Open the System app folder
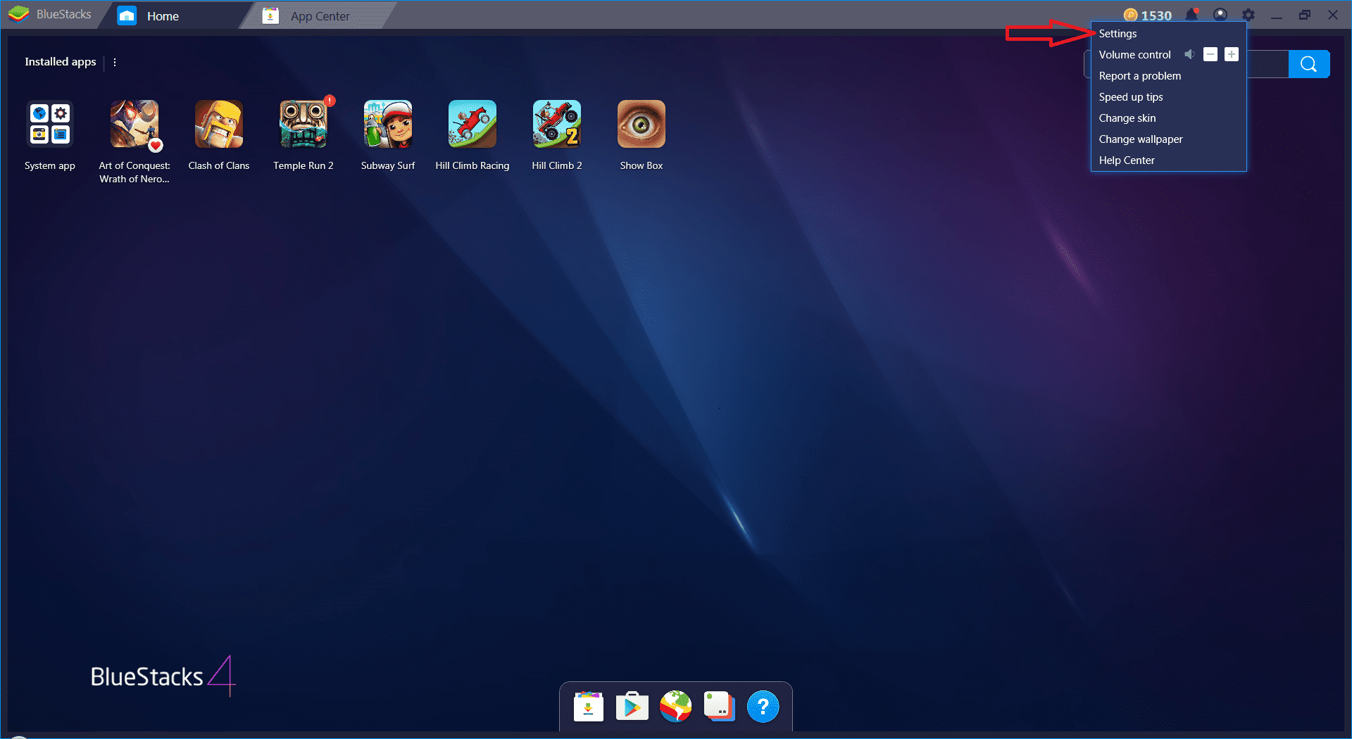This screenshot has height=739, width=1352. tap(49, 125)
